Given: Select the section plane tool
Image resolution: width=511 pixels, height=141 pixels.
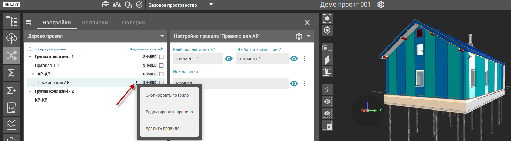Looking at the screenshot, I should click(x=327, y=60).
